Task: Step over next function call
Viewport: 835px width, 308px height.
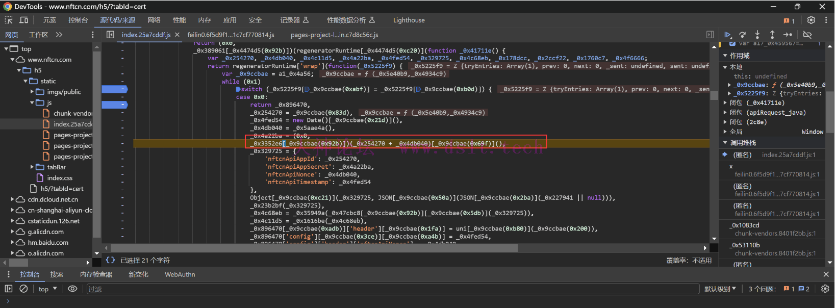Action: 742,35
